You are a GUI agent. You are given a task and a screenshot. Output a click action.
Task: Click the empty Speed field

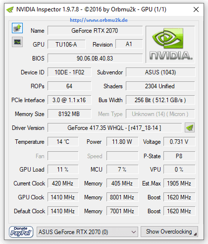[122, 156]
